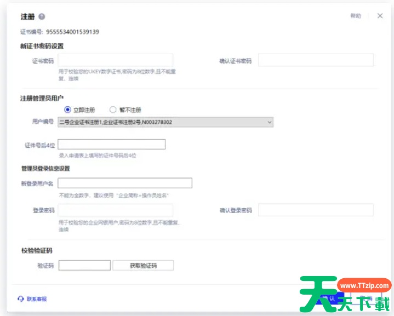394x316 pixels.
Task: Click the 证件号后4位 input field
Action: (x=112, y=145)
